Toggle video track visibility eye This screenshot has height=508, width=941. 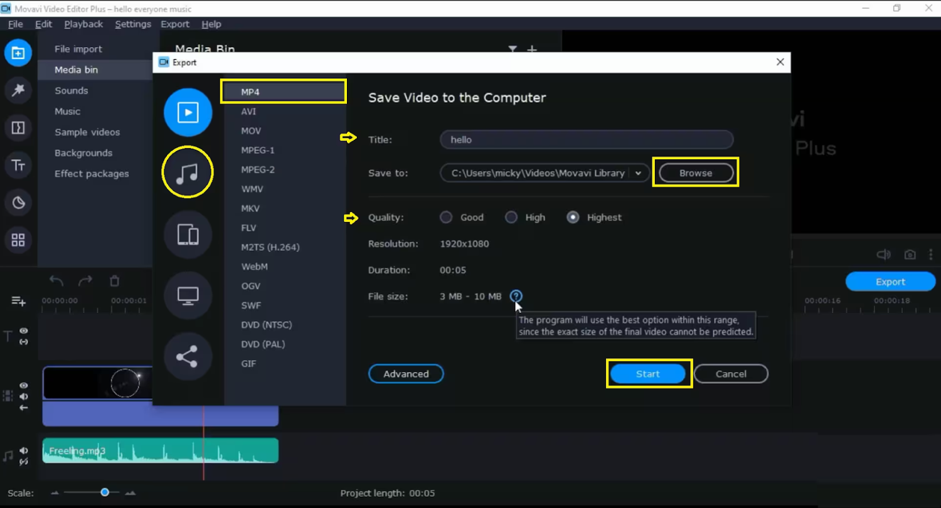pyautogui.click(x=24, y=386)
